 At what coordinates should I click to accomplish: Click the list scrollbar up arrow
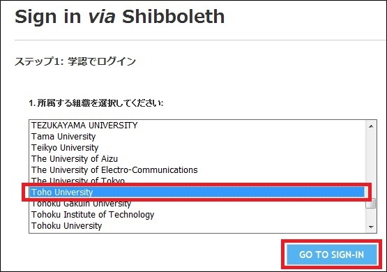pyautogui.click(x=371, y=126)
